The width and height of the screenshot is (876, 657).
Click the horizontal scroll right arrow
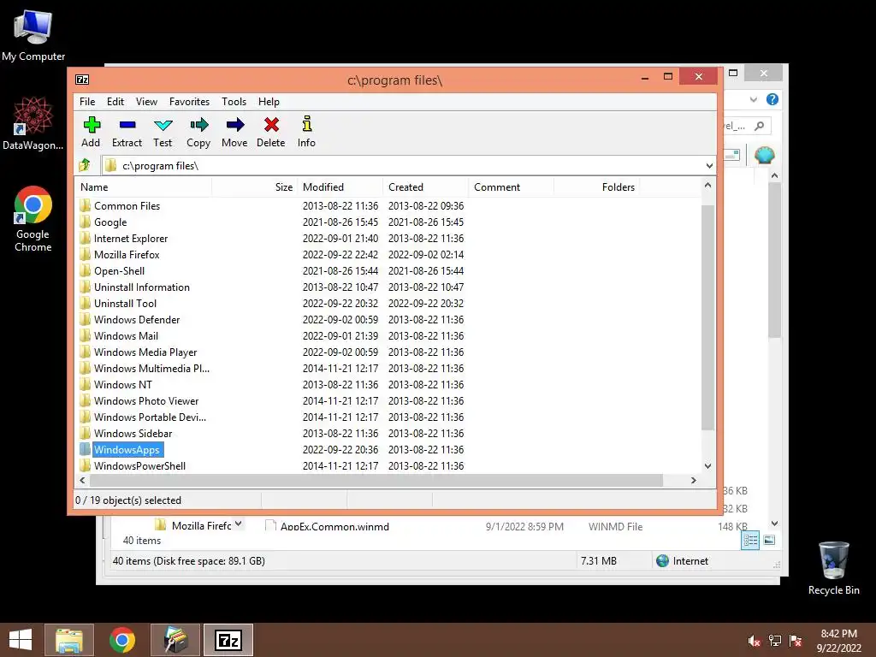click(x=693, y=481)
